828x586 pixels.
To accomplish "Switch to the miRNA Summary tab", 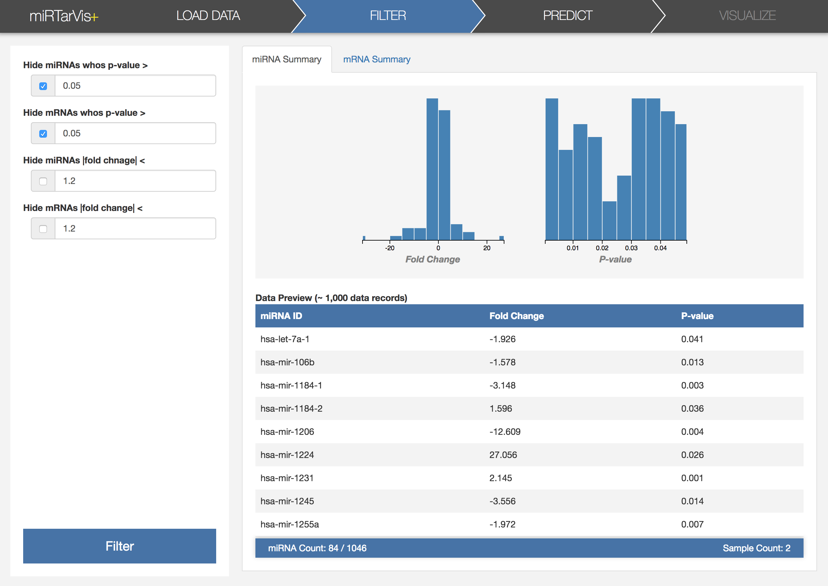I will [287, 59].
